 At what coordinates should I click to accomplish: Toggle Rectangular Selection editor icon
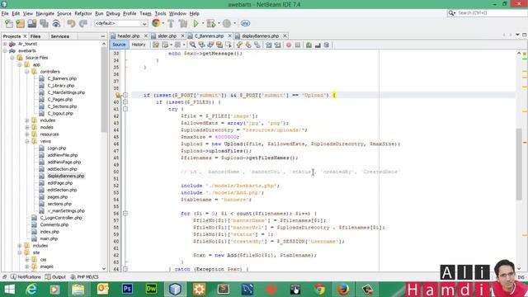point(229,45)
